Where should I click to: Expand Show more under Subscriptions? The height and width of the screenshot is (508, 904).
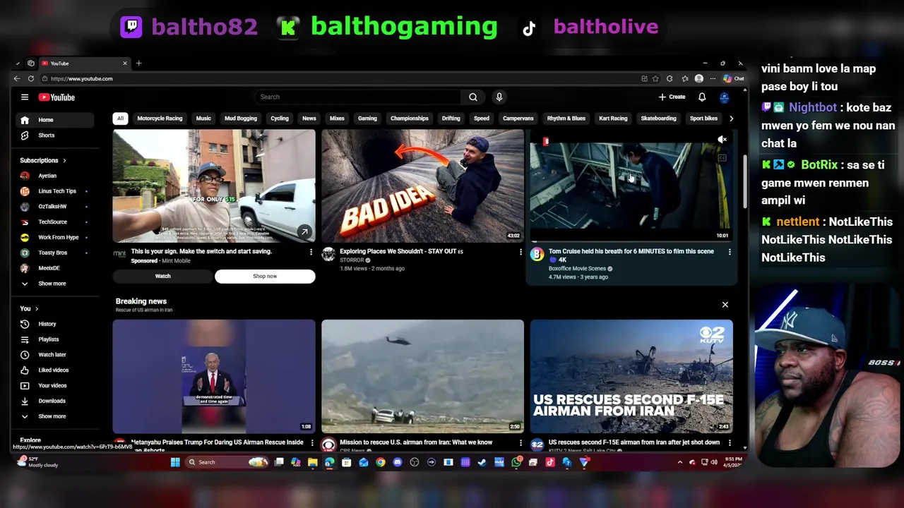pos(54,284)
